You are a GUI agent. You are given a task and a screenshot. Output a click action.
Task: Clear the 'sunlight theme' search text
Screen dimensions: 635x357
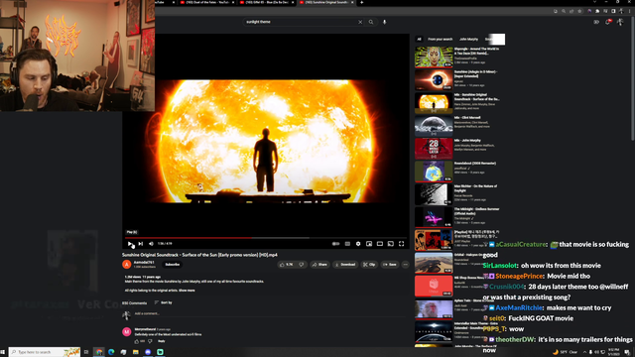[x=360, y=22]
